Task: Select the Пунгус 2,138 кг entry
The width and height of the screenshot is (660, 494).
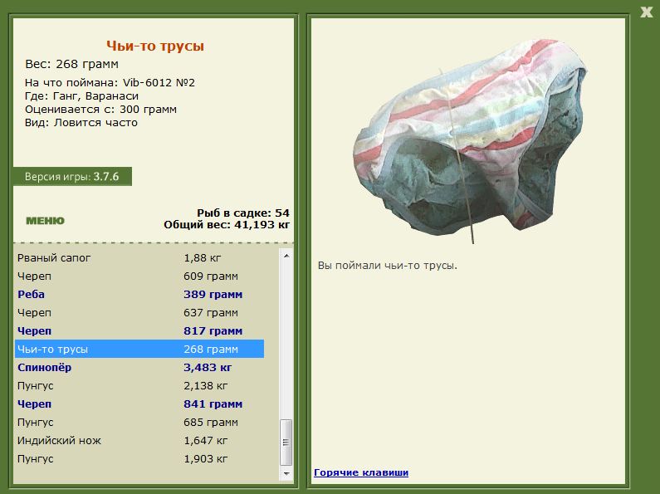Action: click(x=139, y=386)
